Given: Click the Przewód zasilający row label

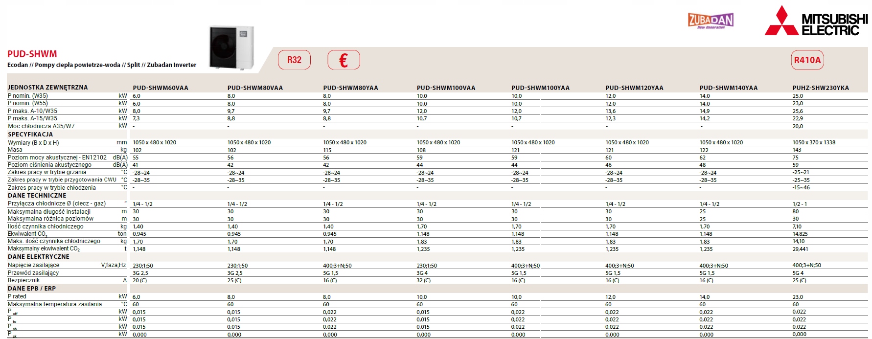Looking at the screenshot, I should (33, 273).
